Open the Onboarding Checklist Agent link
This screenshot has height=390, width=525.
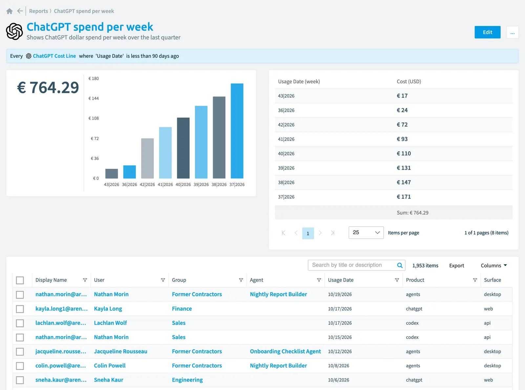pos(285,351)
